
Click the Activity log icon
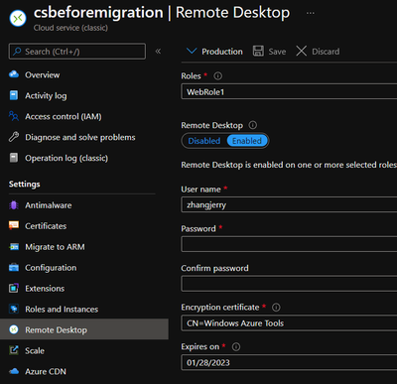click(x=14, y=95)
